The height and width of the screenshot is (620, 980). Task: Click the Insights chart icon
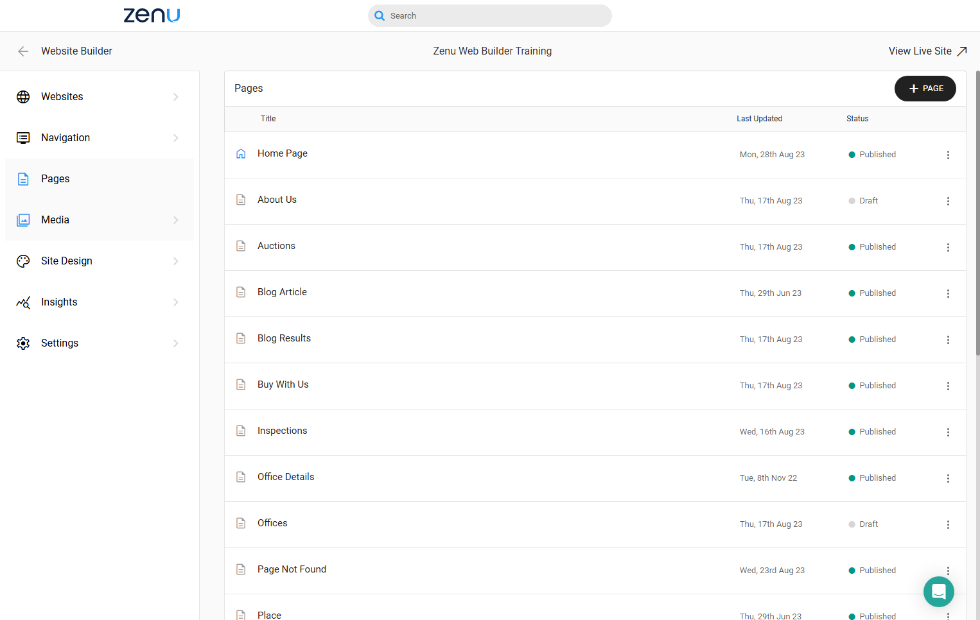coord(23,302)
